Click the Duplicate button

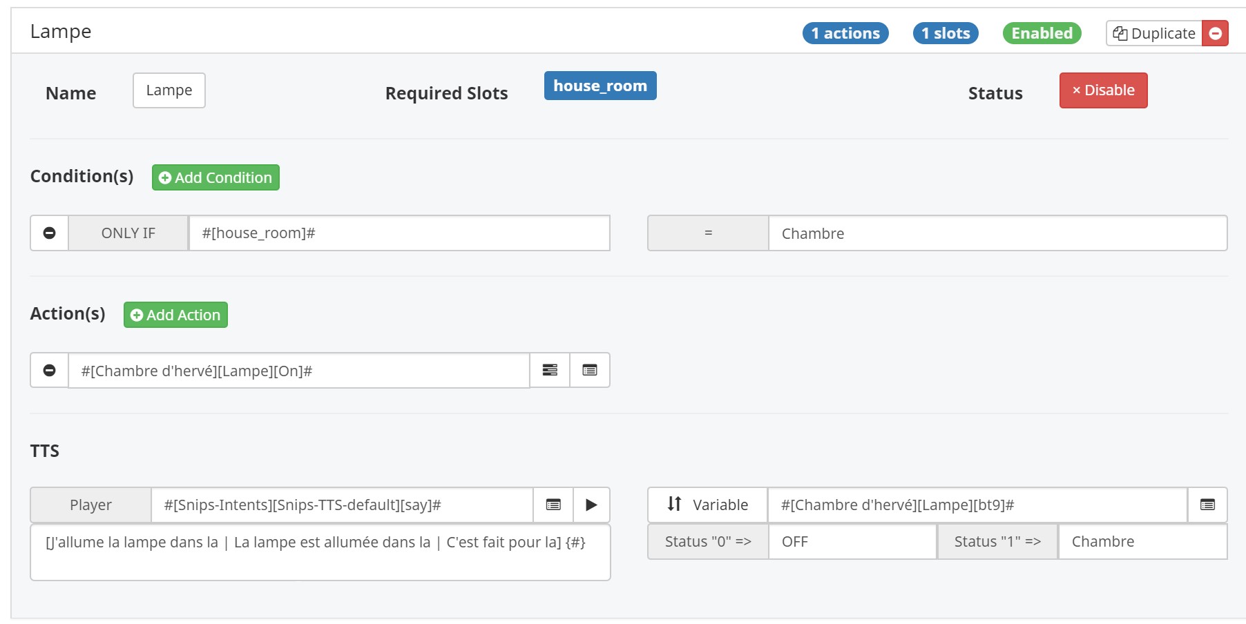[1154, 33]
